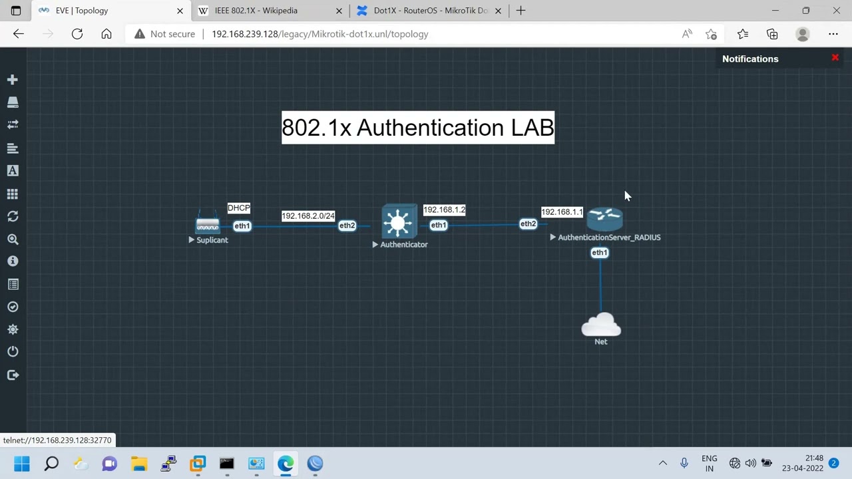This screenshot has width=852, height=479.
Task: Click the Authenticator node name label
Action: point(404,245)
